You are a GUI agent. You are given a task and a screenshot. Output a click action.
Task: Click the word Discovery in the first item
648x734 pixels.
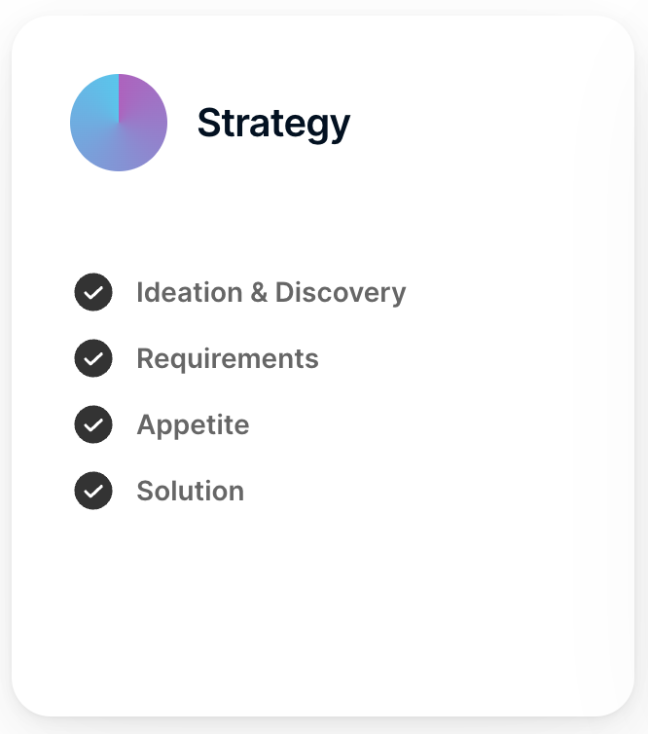(341, 293)
